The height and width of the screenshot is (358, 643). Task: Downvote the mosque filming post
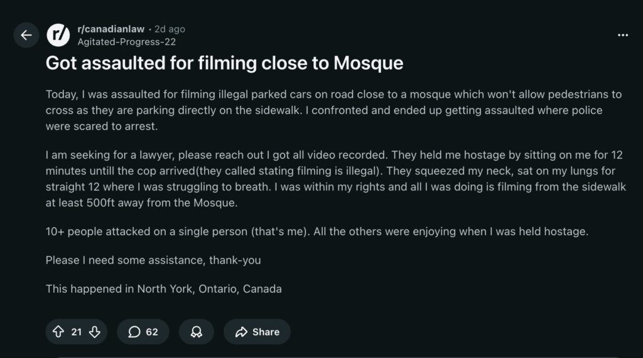pos(95,332)
